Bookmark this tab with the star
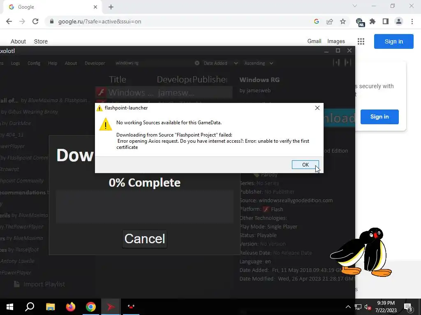 (x=343, y=21)
